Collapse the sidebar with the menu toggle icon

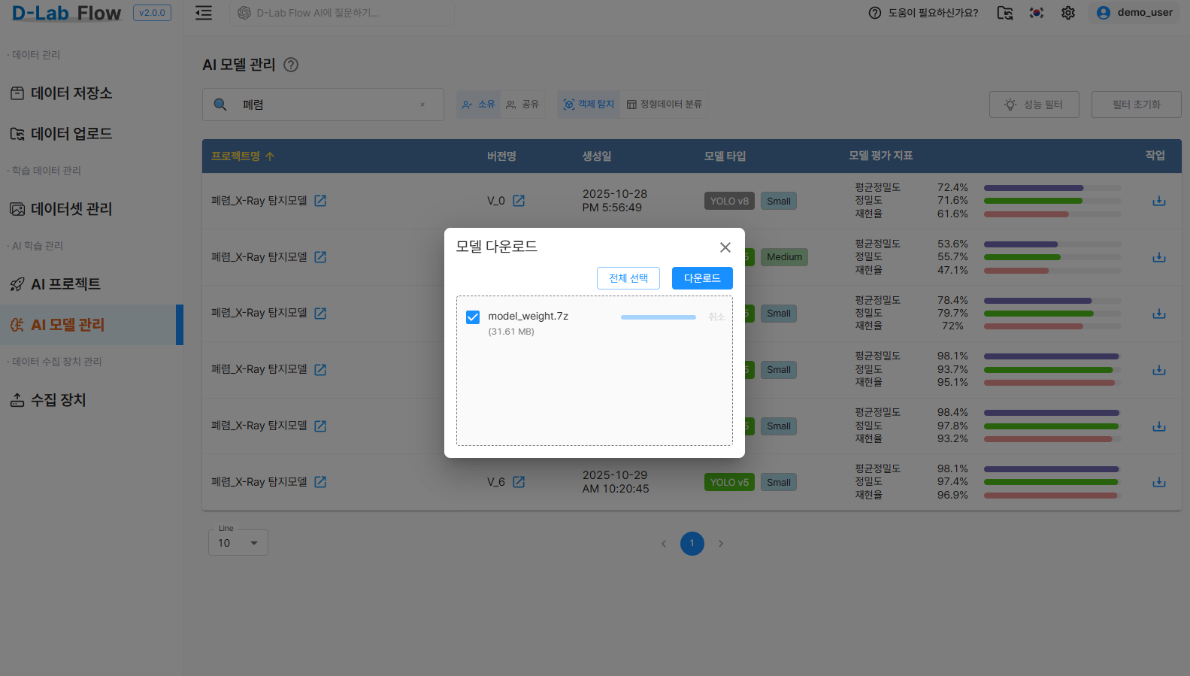coord(204,13)
